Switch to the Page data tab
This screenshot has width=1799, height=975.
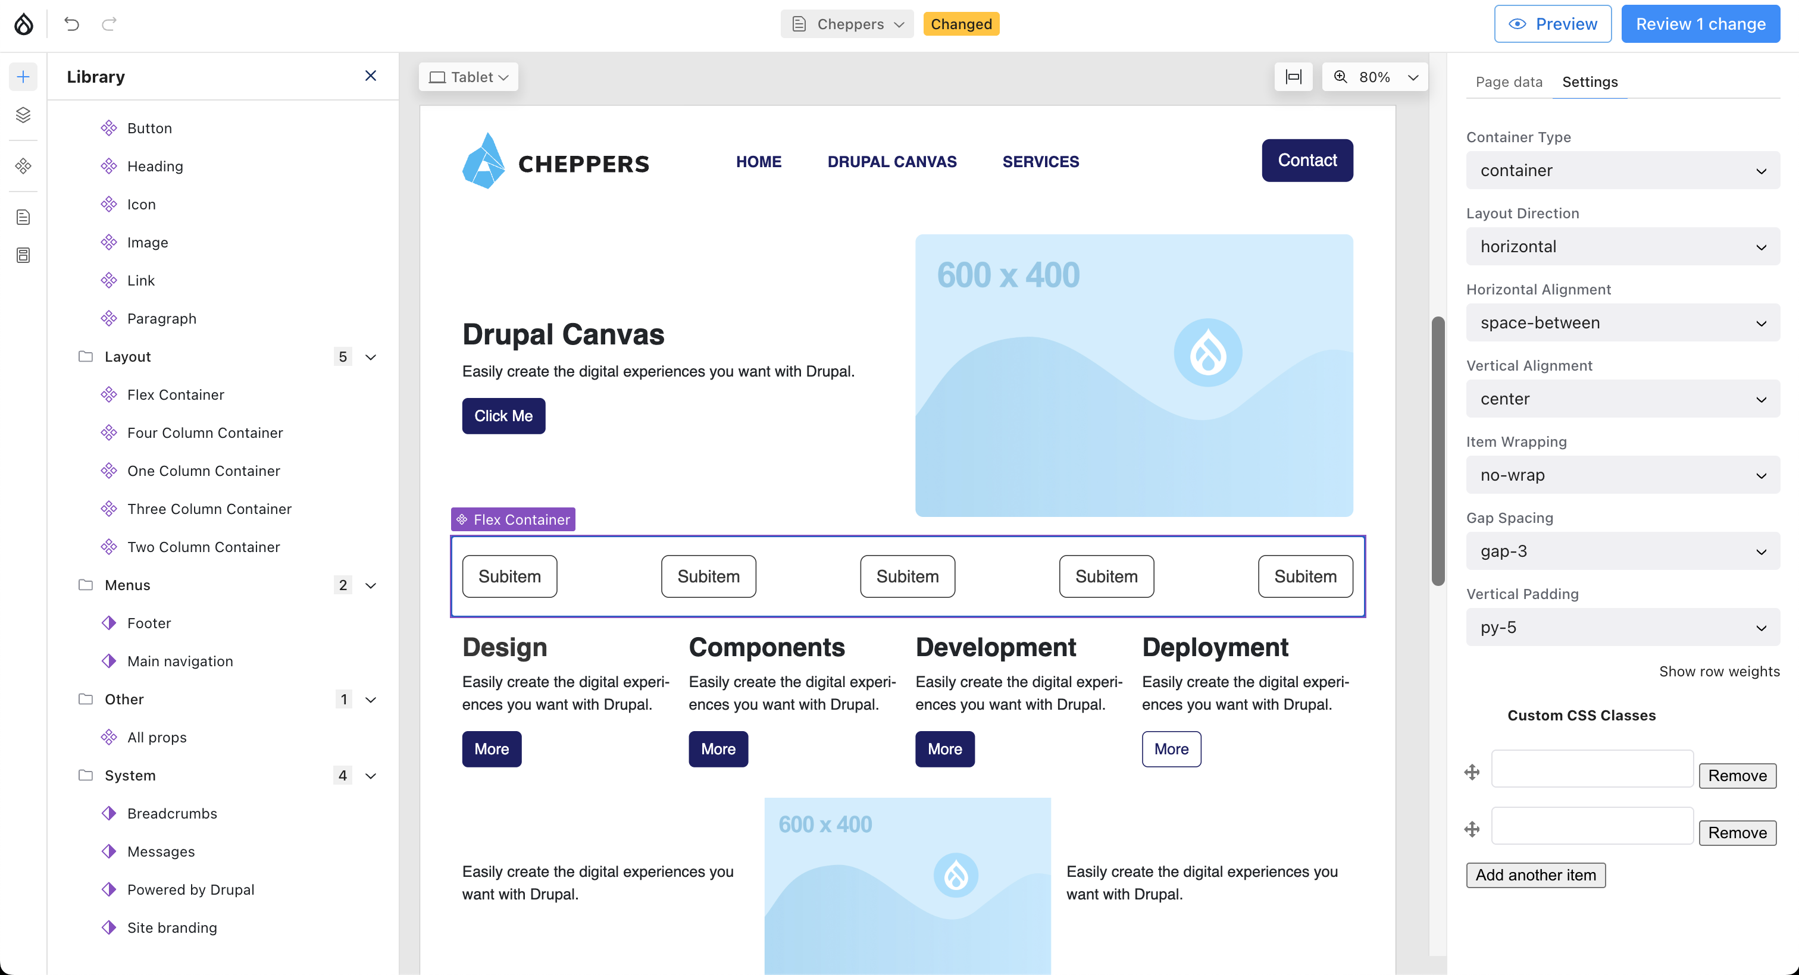tap(1509, 81)
